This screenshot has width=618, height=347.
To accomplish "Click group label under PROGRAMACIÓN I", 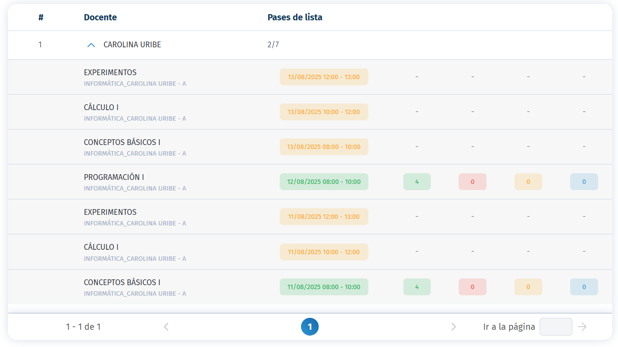I will [x=135, y=188].
